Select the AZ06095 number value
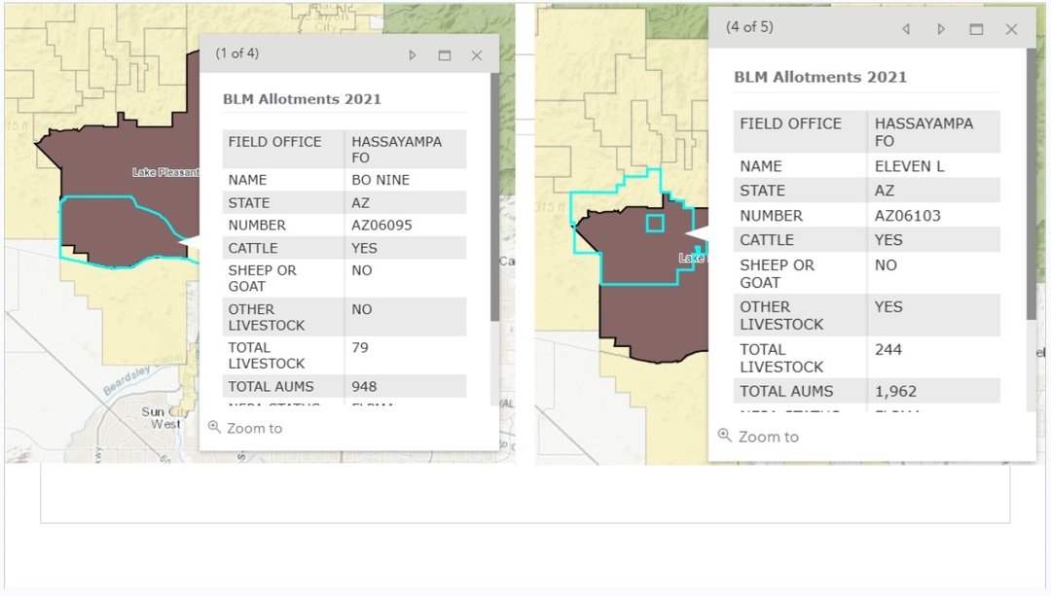Image resolution: width=1051 pixels, height=596 pixels. pyautogui.click(x=381, y=225)
